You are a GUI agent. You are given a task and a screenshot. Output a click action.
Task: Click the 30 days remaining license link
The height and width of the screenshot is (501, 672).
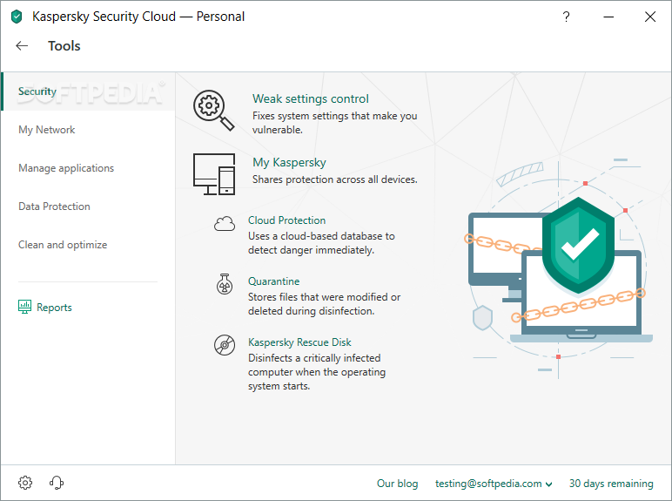coord(611,484)
